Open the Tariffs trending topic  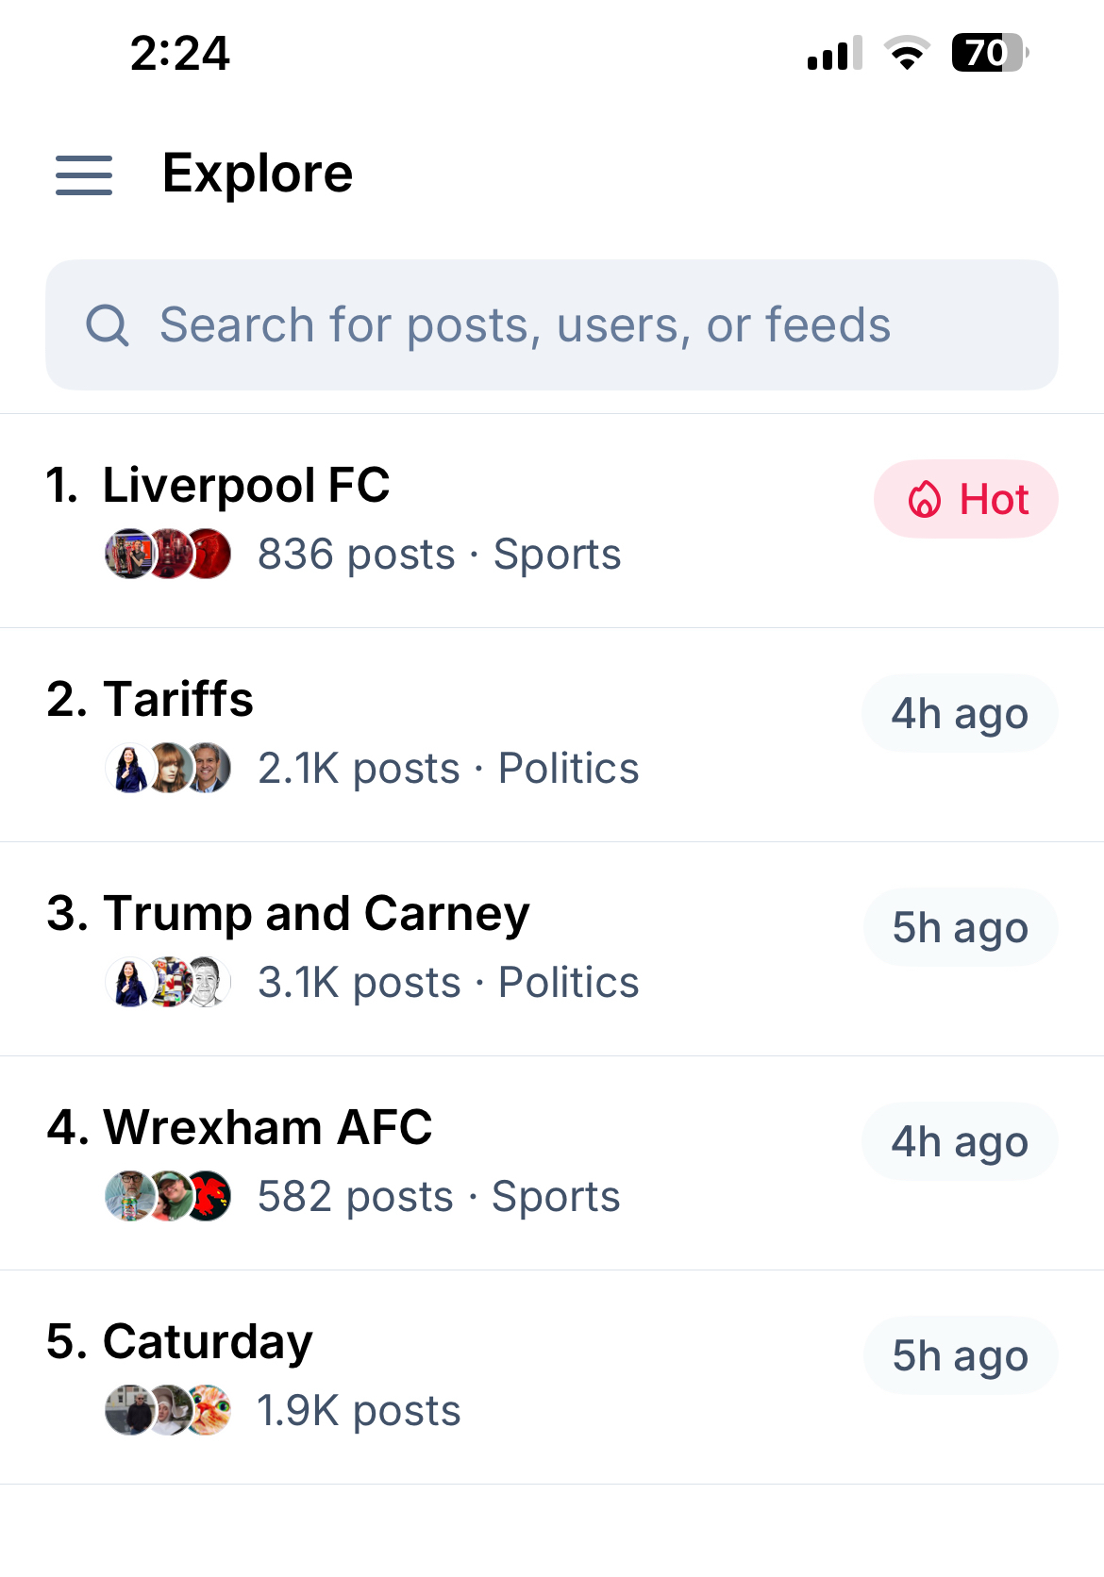(x=177, y=700)
